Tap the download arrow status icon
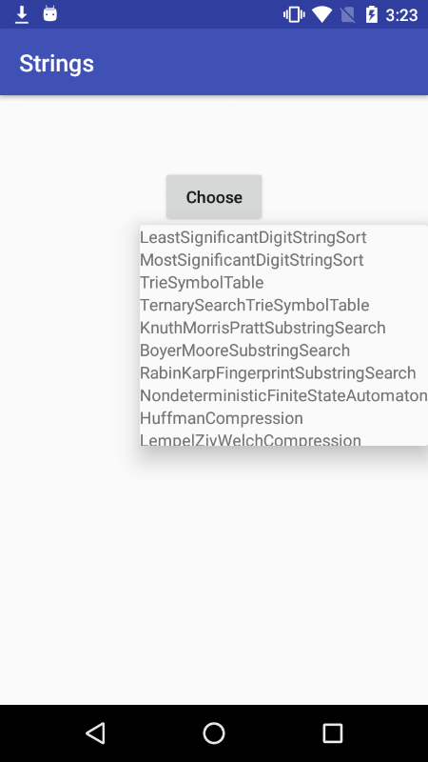Viewport: 428px width, 762px height. pos(22,14)
